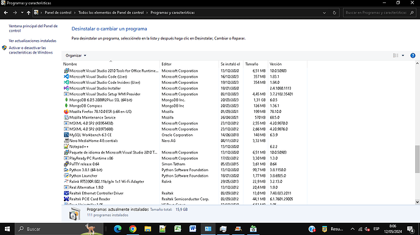This screenshot has height=235, width=420.
Task: Go to Todos los elementos de Panel de control
Action: 111,13
